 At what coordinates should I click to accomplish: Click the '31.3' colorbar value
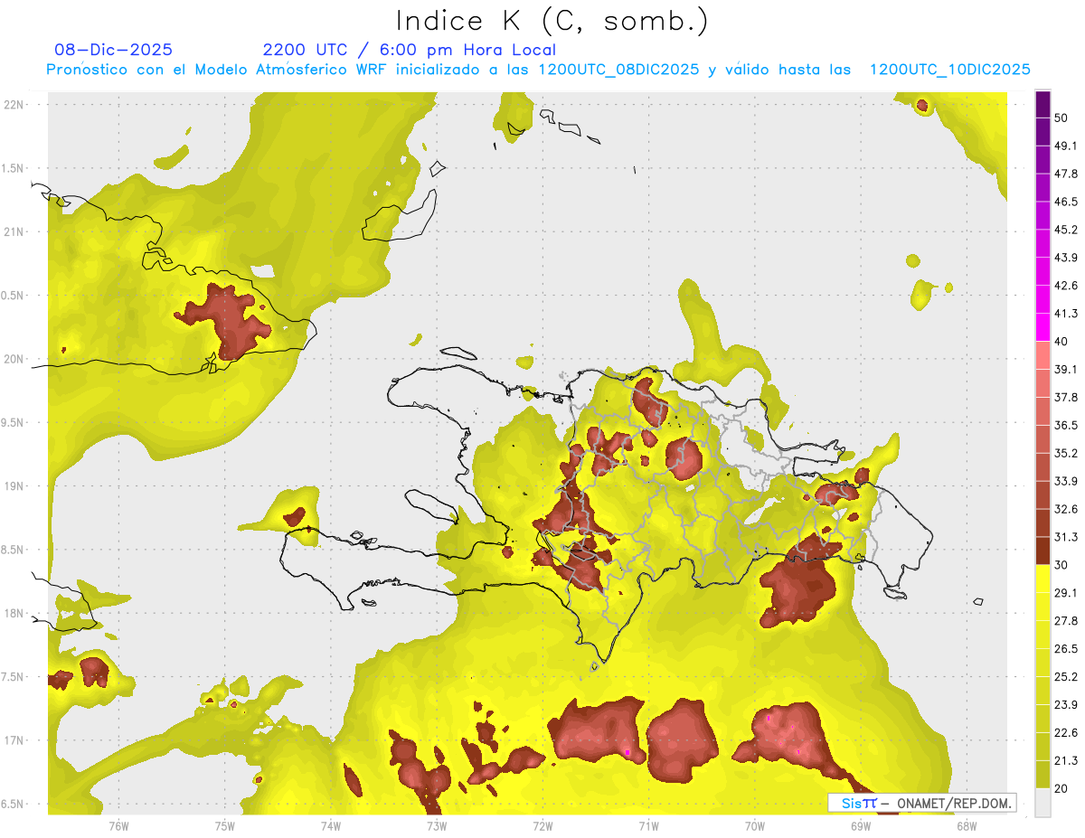[x=1065, y=537]
